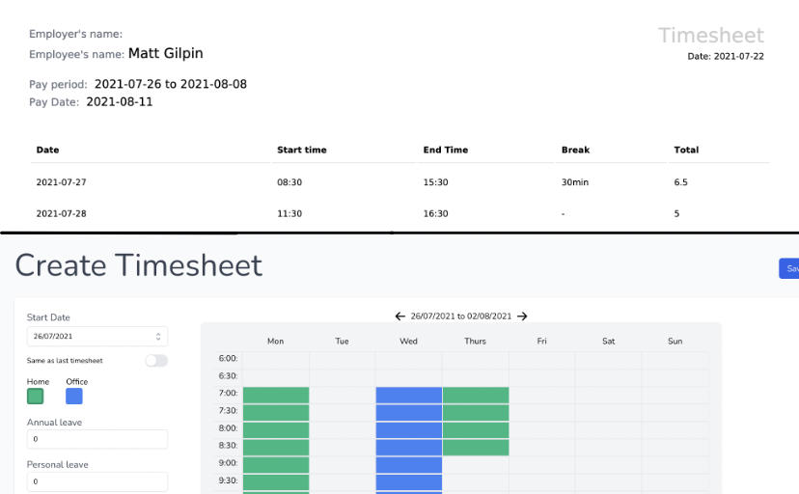Viewport: 799px width, 494px height.
Task: Focus the Personal leave input field
Action: 96,481
